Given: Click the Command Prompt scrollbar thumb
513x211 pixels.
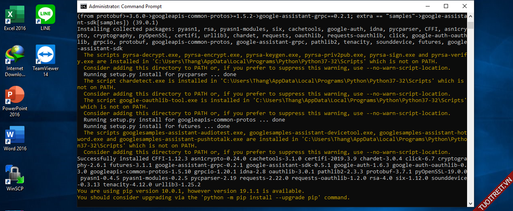Looking at the screenshot, I should (x=470, y=26).
